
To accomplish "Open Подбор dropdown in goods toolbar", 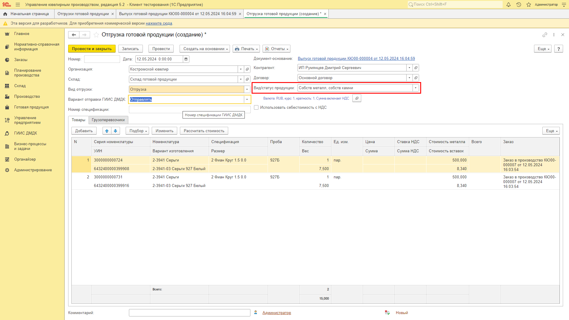I will click(138, 131).
